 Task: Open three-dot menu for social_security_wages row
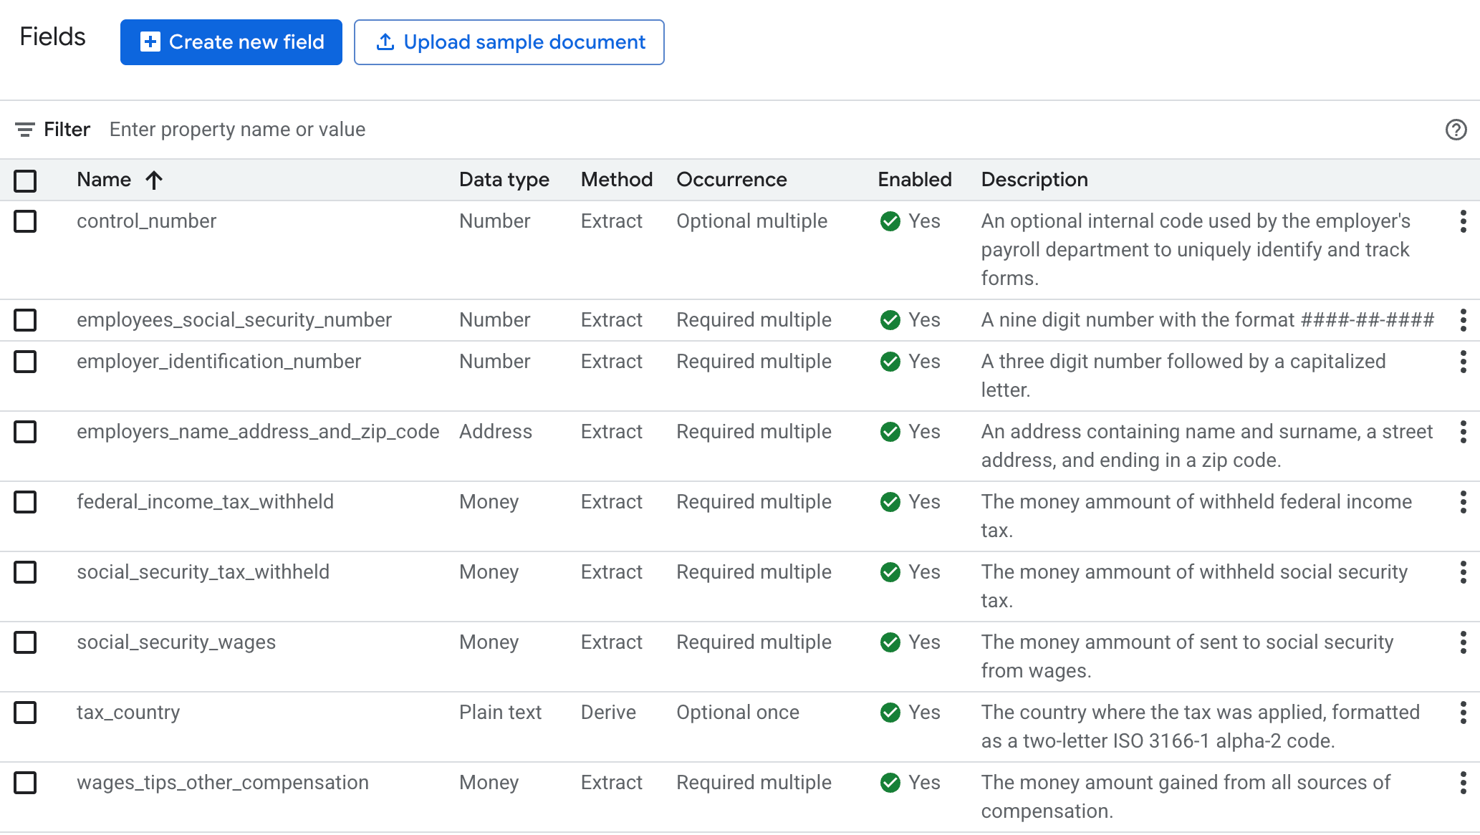[x=1463, y=642]
